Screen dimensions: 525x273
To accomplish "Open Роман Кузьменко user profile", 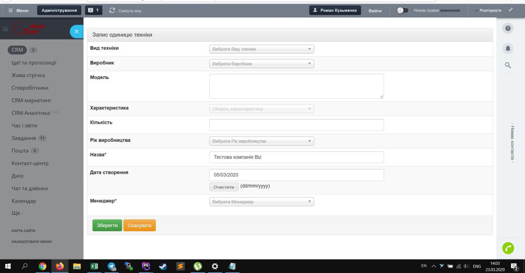I will [335, 10].
